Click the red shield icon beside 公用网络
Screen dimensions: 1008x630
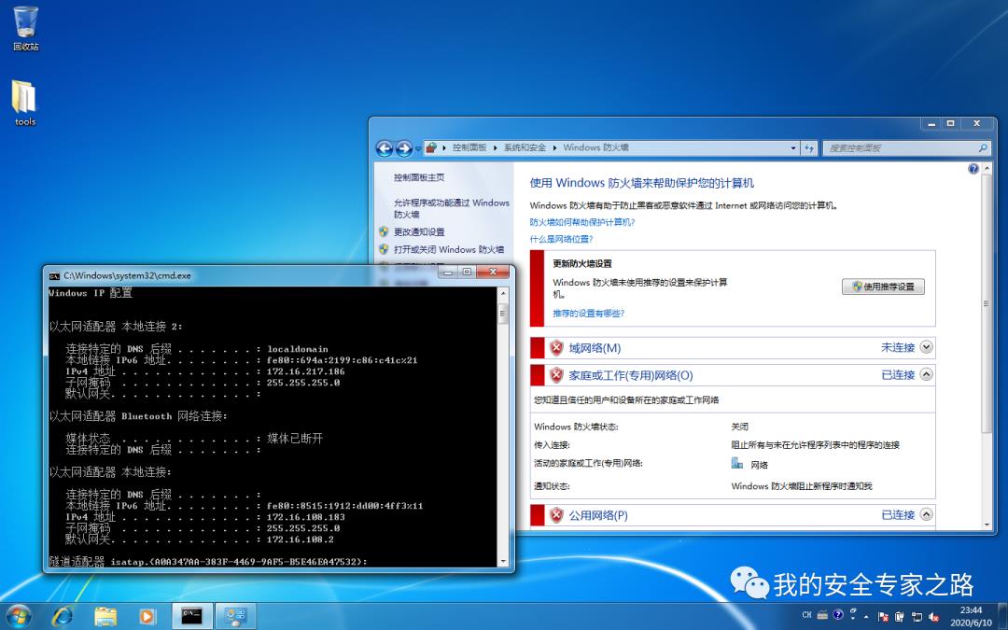click(x=556, y=515)
